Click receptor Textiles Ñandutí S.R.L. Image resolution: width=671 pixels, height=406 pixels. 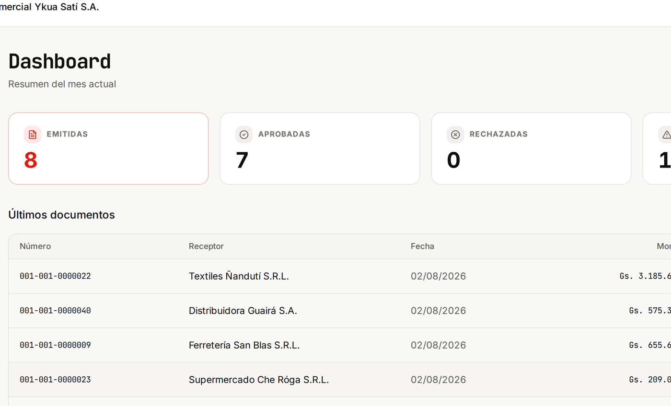point(239,276)
